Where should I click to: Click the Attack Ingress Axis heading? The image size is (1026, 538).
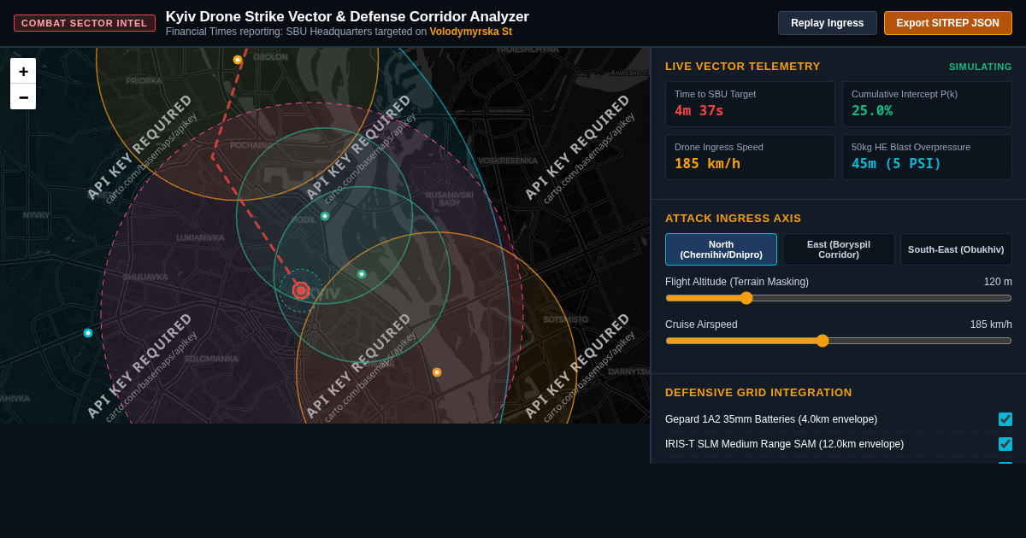(x=734, y=219)
